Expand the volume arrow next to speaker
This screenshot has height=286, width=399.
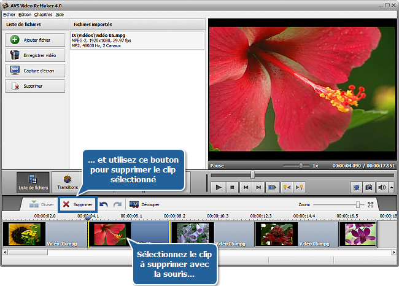click(390, 187)
